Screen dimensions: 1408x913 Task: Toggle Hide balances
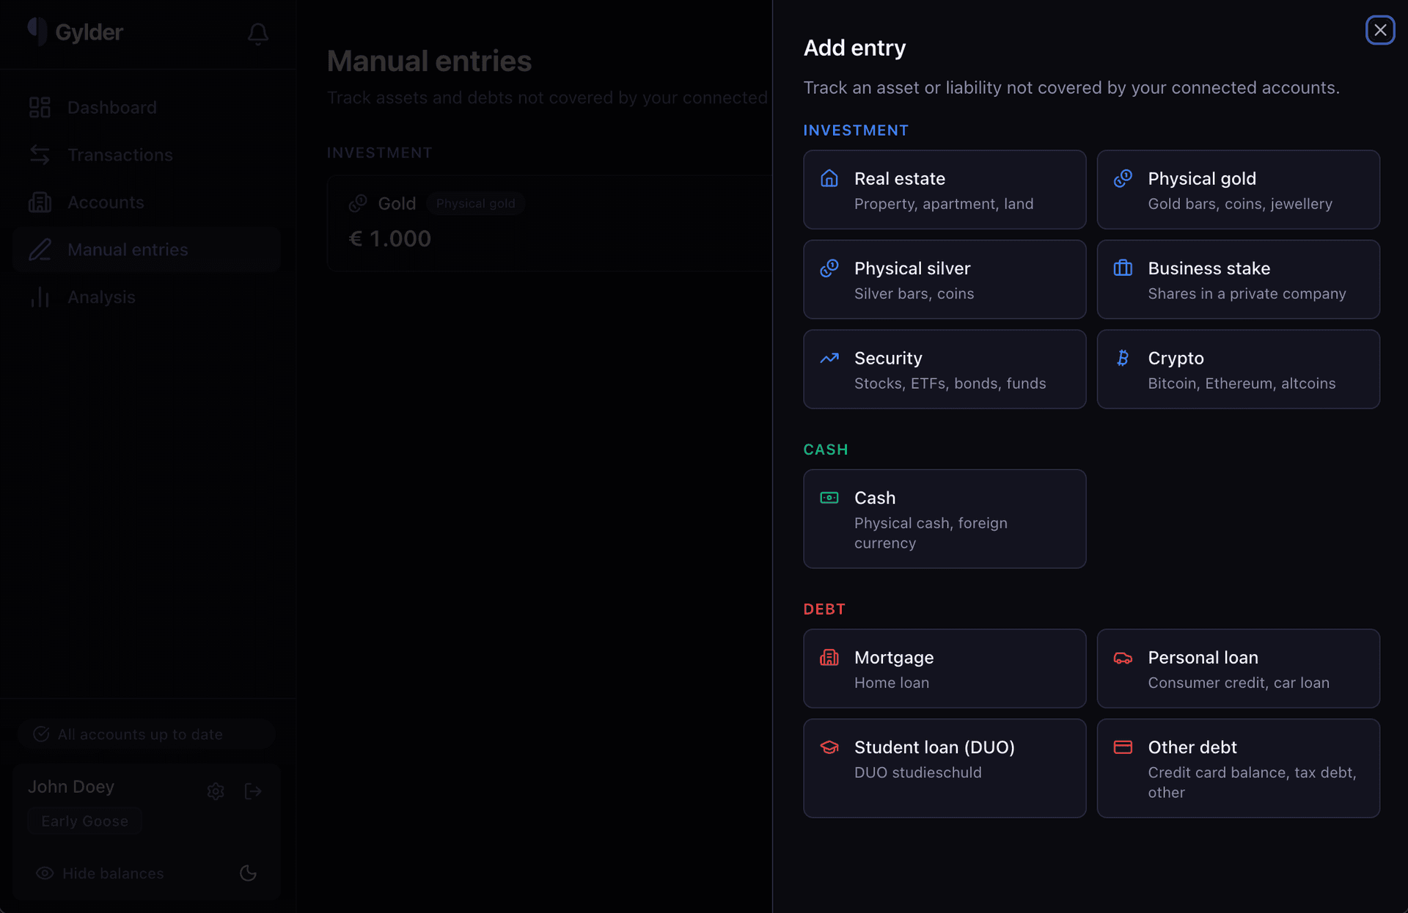coord(100,873)
